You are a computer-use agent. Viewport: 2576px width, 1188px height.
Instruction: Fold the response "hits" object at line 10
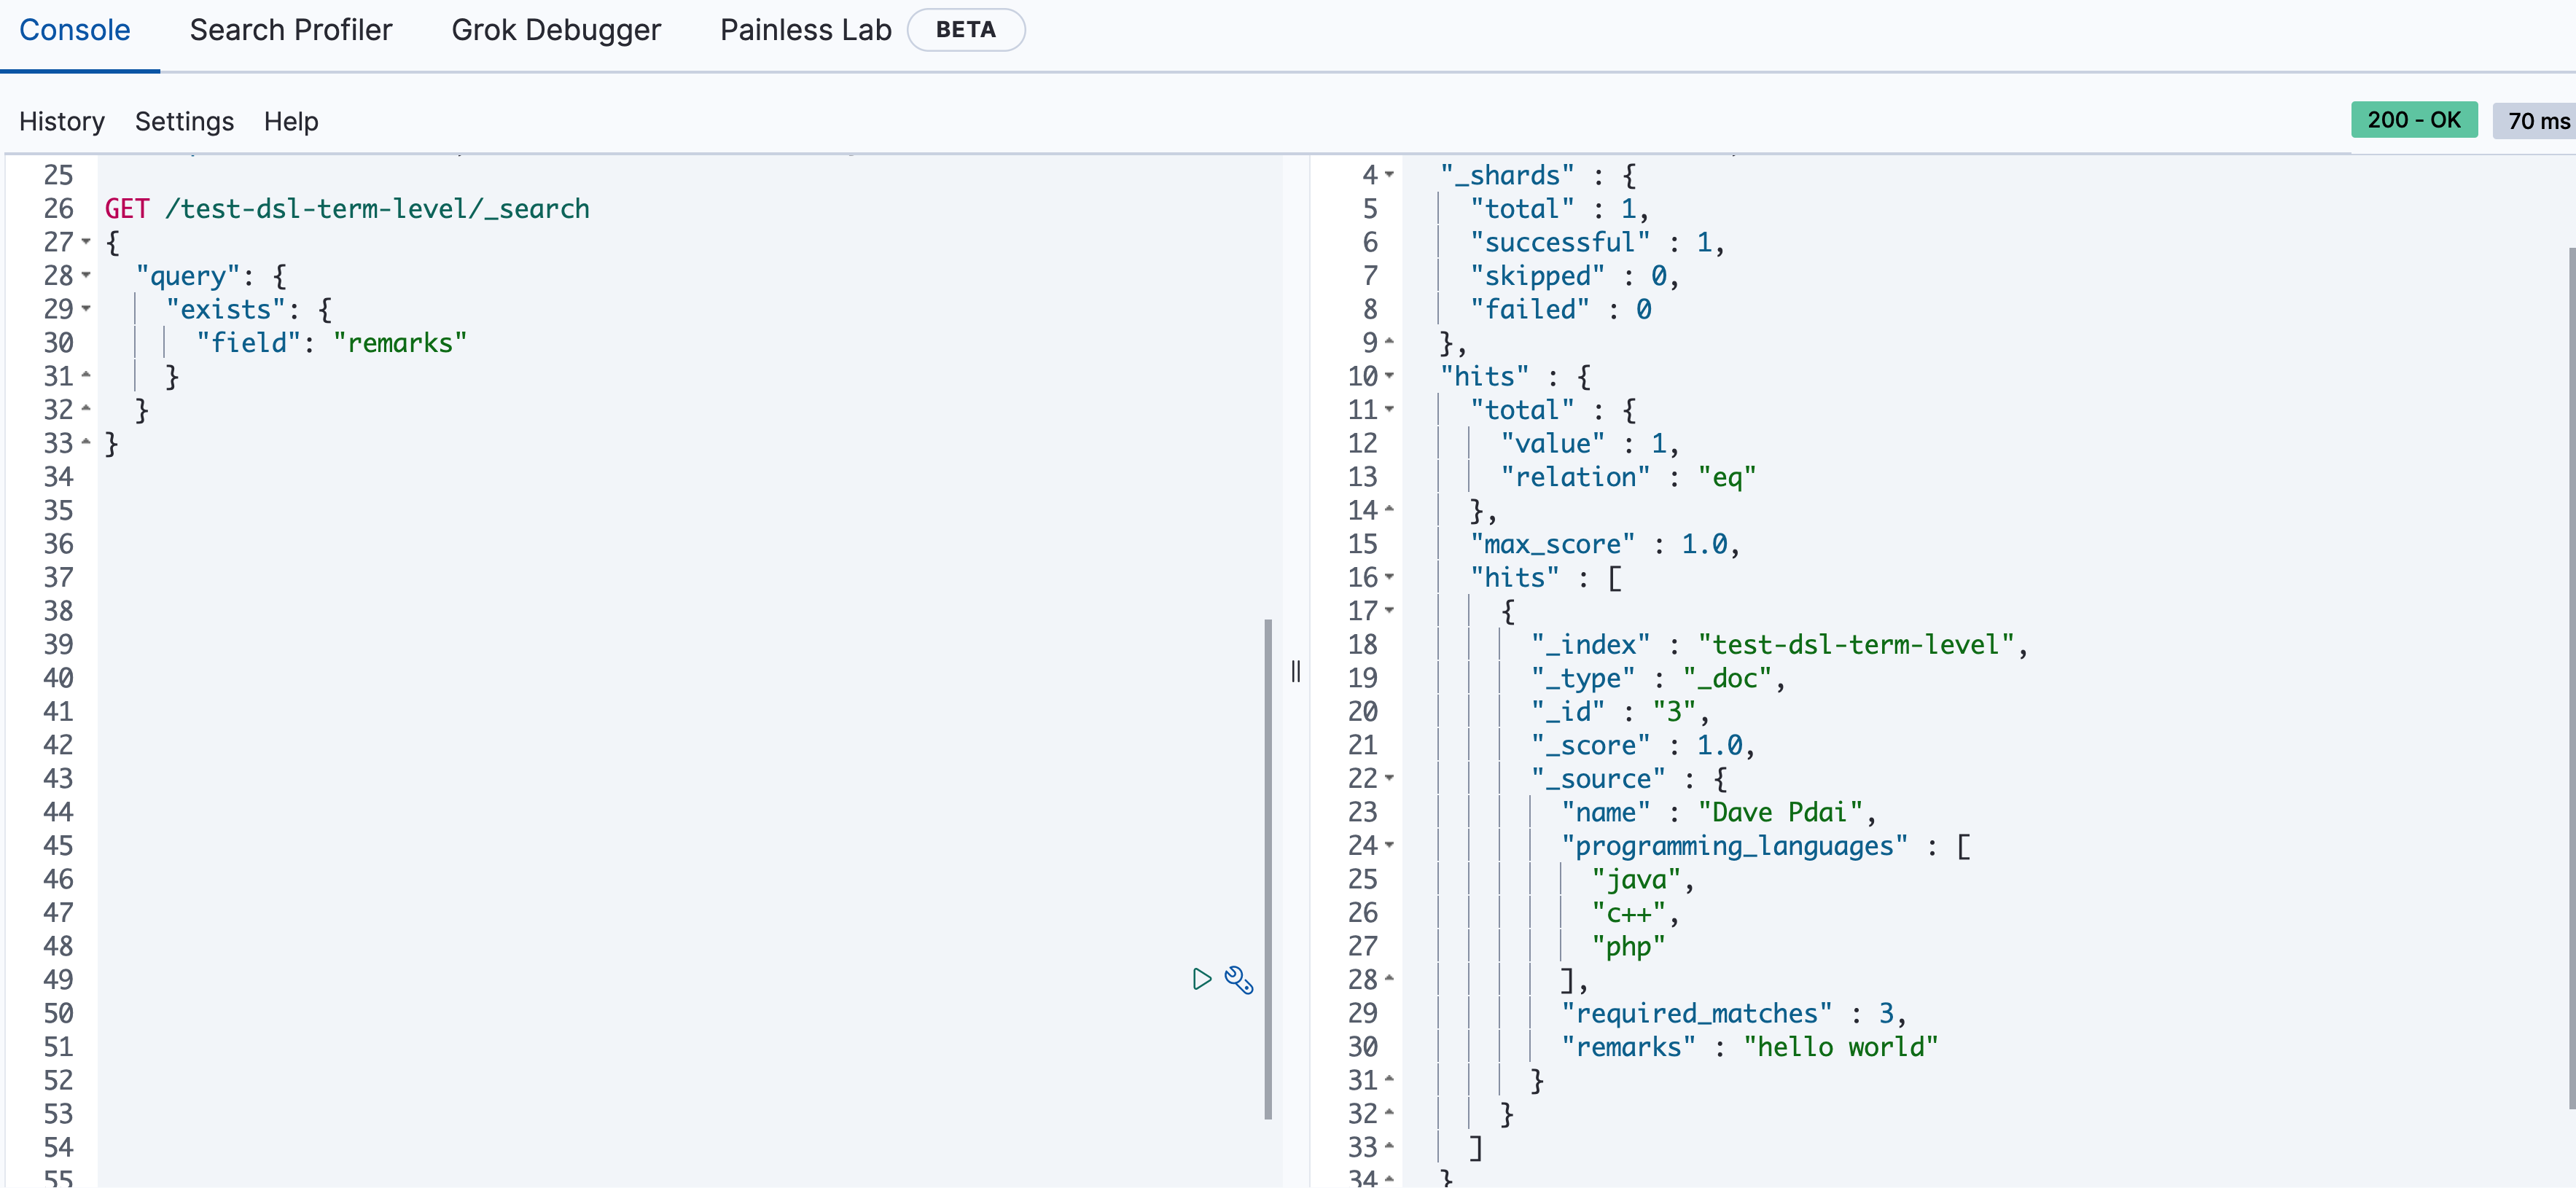[1389, 376]
